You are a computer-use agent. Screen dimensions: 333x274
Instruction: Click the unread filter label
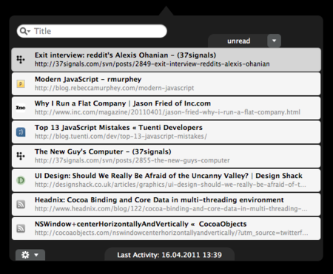238,41
